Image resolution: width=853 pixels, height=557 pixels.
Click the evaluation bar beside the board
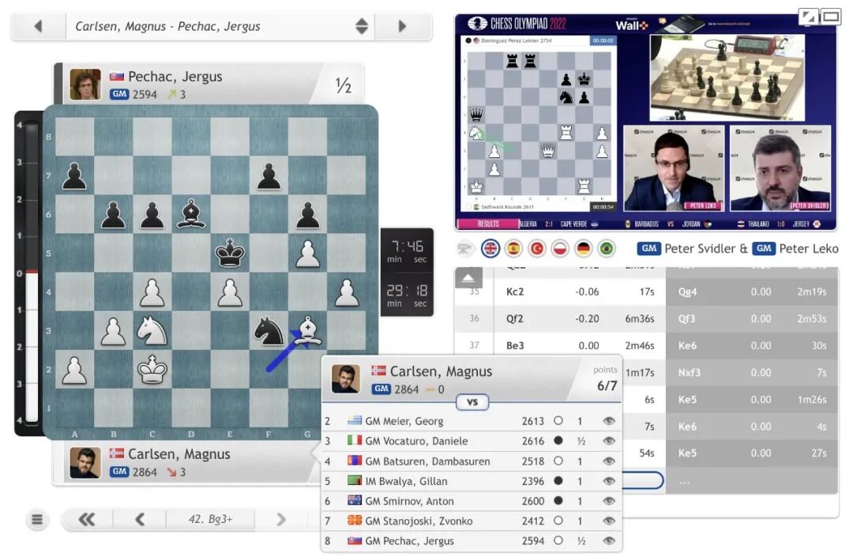click(x=31, y=273)
